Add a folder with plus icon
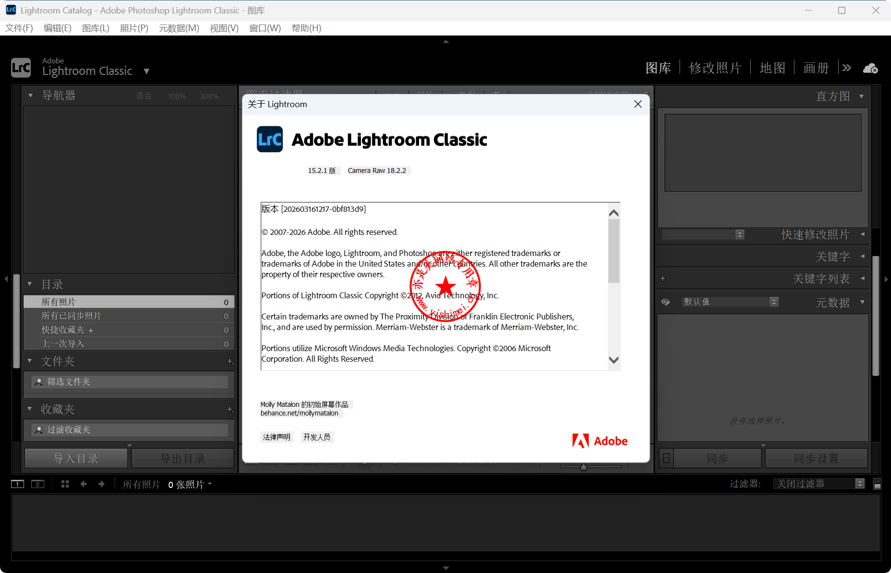The height and width of the screenshot is (573, 891). [230, 361]
